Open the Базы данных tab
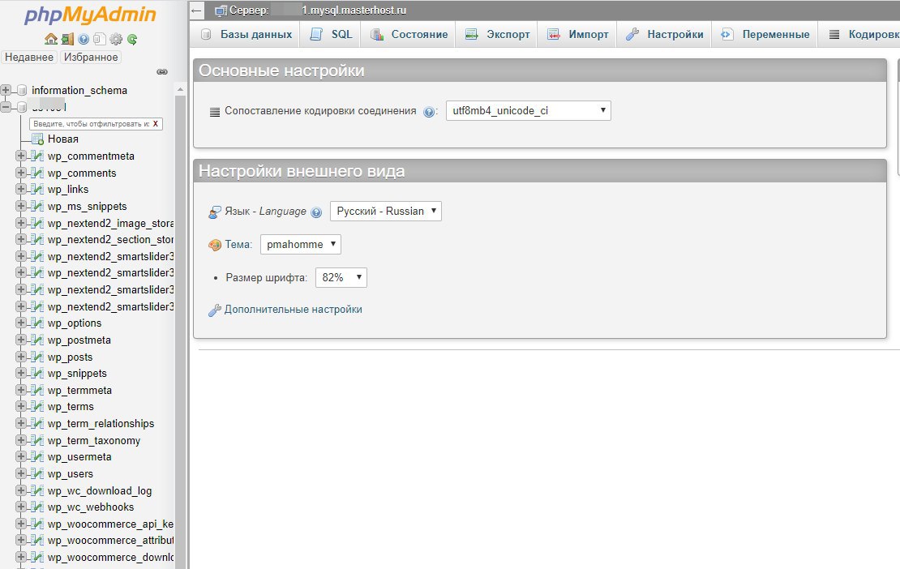The width and height of the screenshot is (900, 569). 246,34
